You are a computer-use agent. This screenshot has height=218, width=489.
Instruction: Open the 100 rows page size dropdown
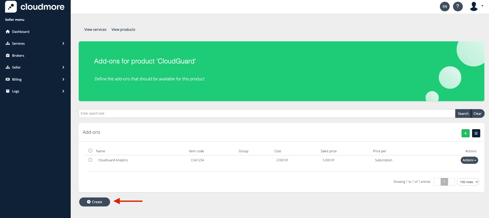[x=468, y=182]
